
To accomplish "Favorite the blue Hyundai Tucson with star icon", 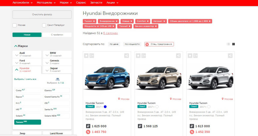I will [86, 56].
